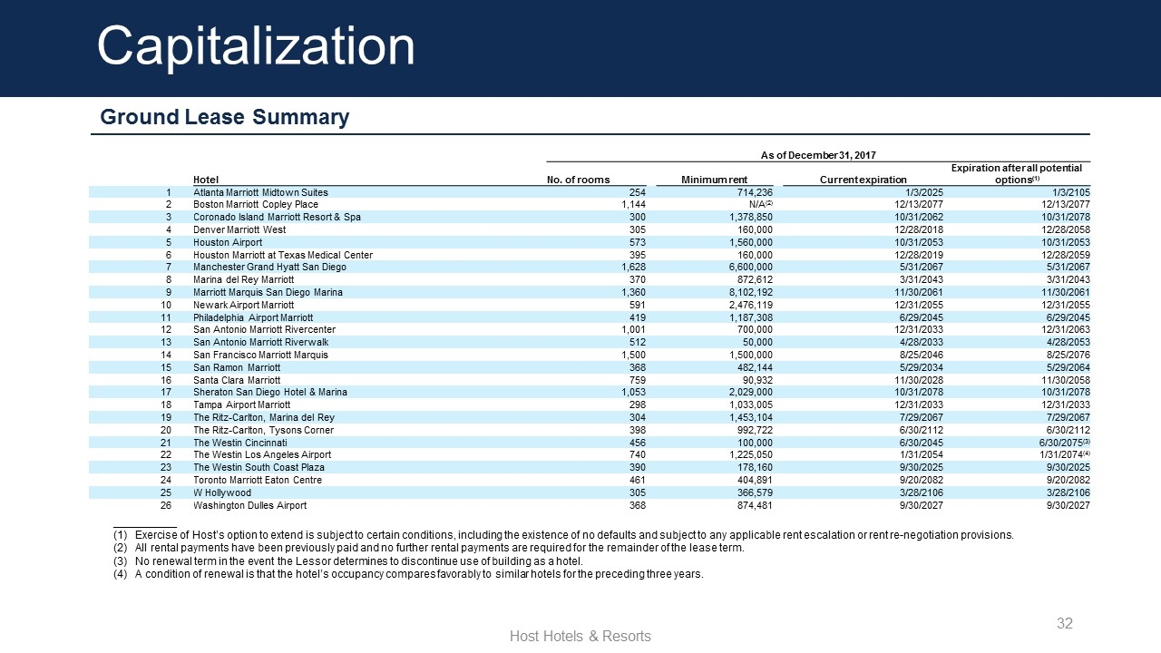
Task: Click Denver Marriott West hotel name
Action: point(238,230)
